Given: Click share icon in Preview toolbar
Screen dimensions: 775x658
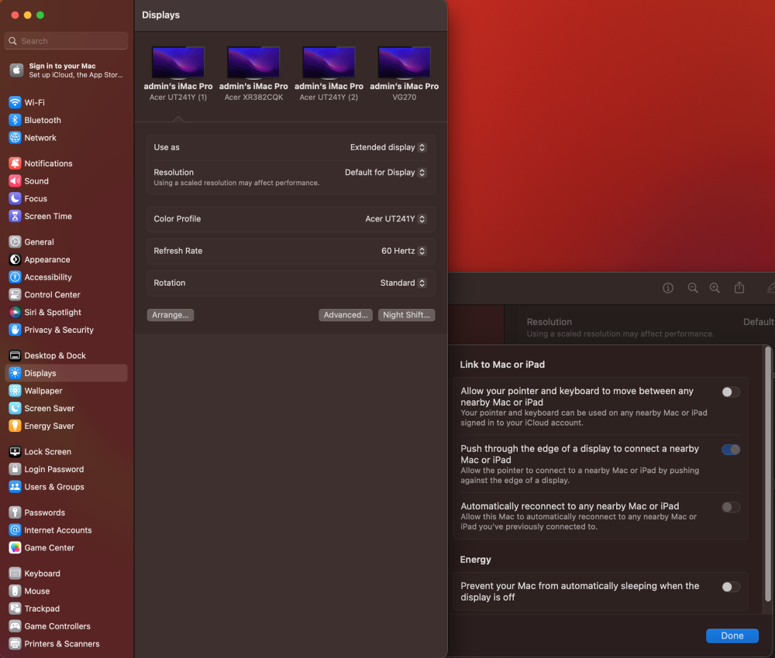Looking at the screenshot, I should pyautogui.click(x=739, y=287).
